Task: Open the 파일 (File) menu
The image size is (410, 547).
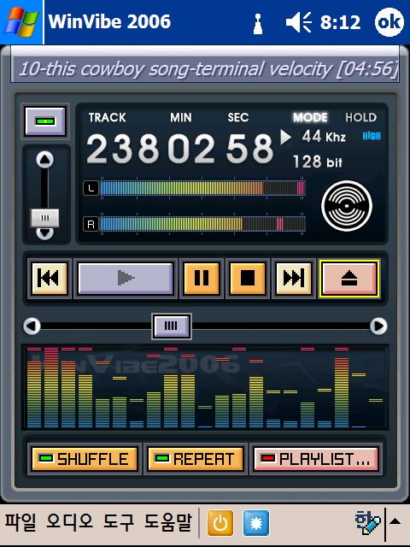Action: point(20,522)
